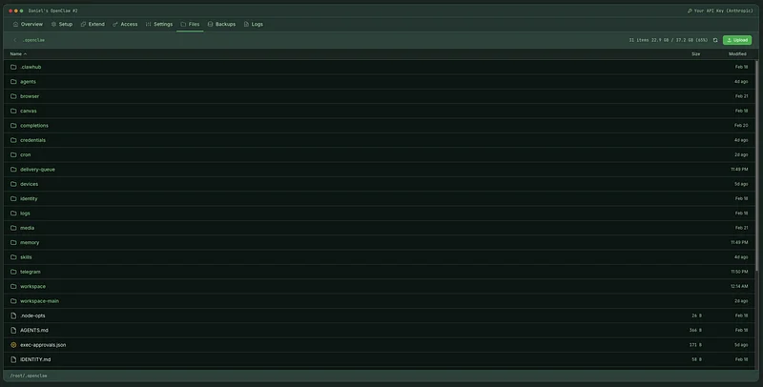Open the memory folder name

pos(30,242)
